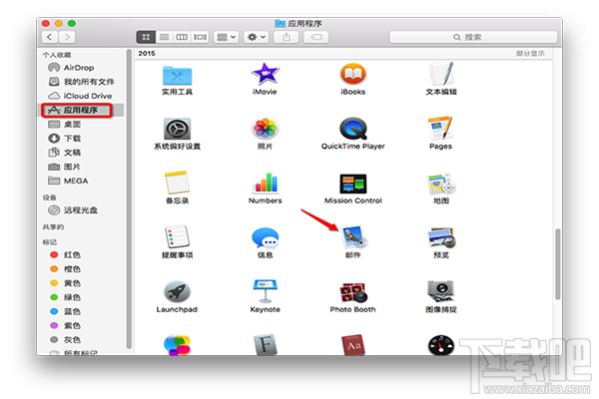Open the 备忘录 (Notes) app
This screenshot has width=599, height=399.
[x=177, y=183]
